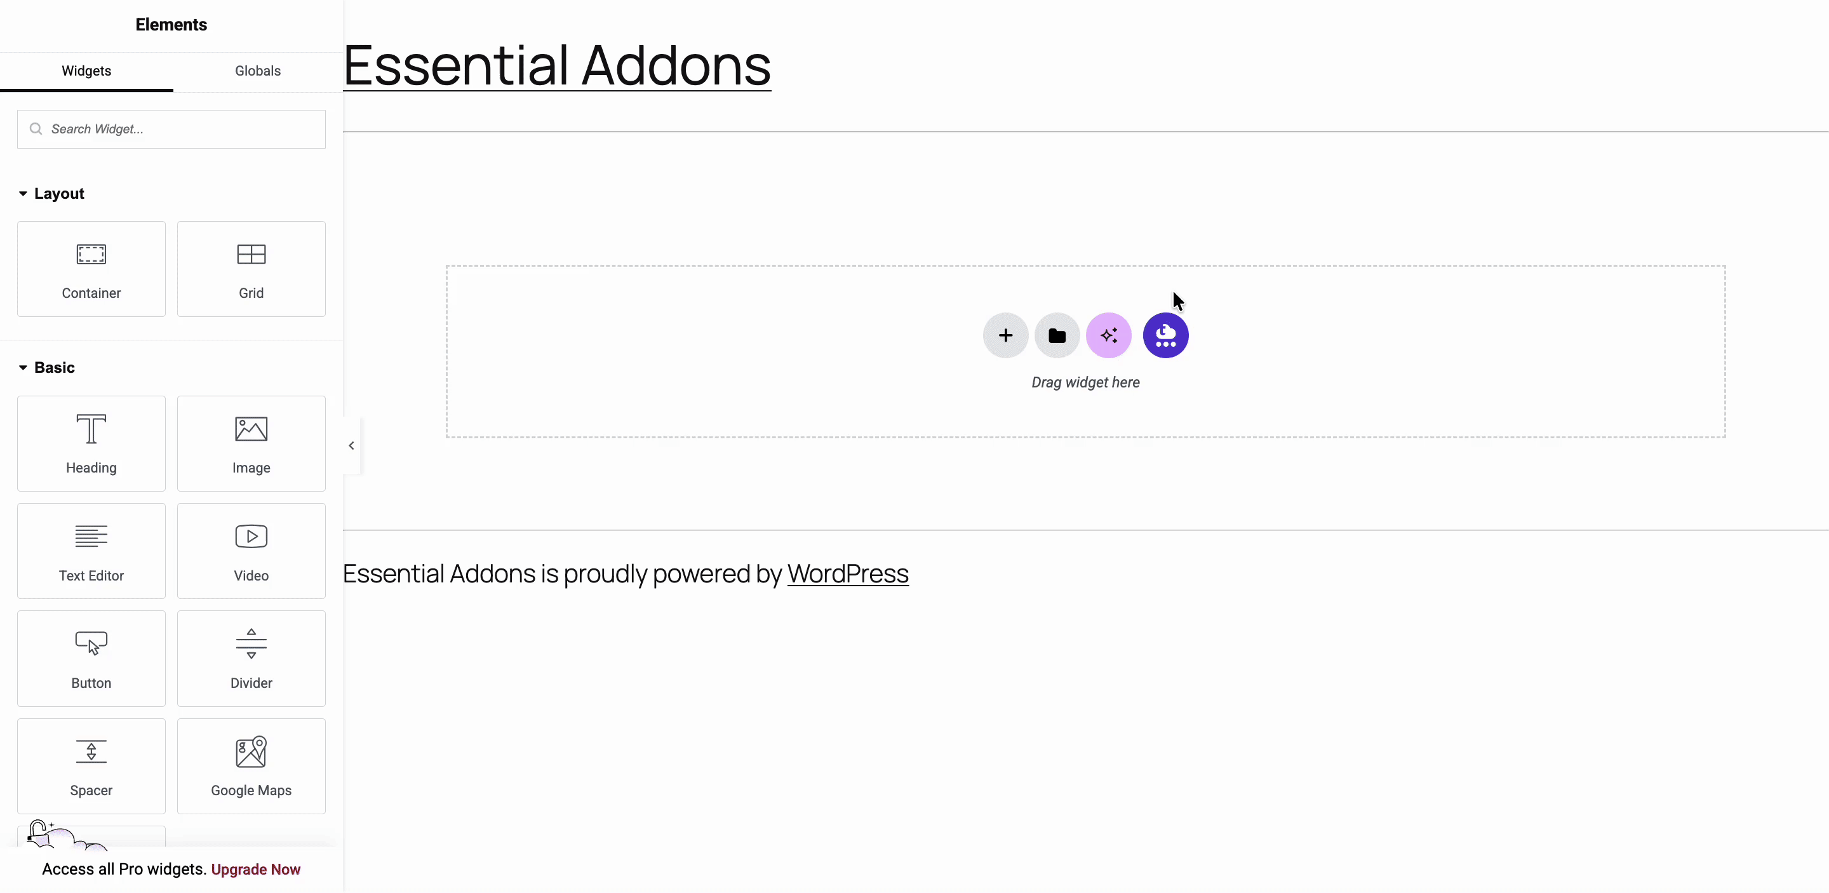Click the Video widget
Screen dimensions: 1829x893
pos(251,551)
